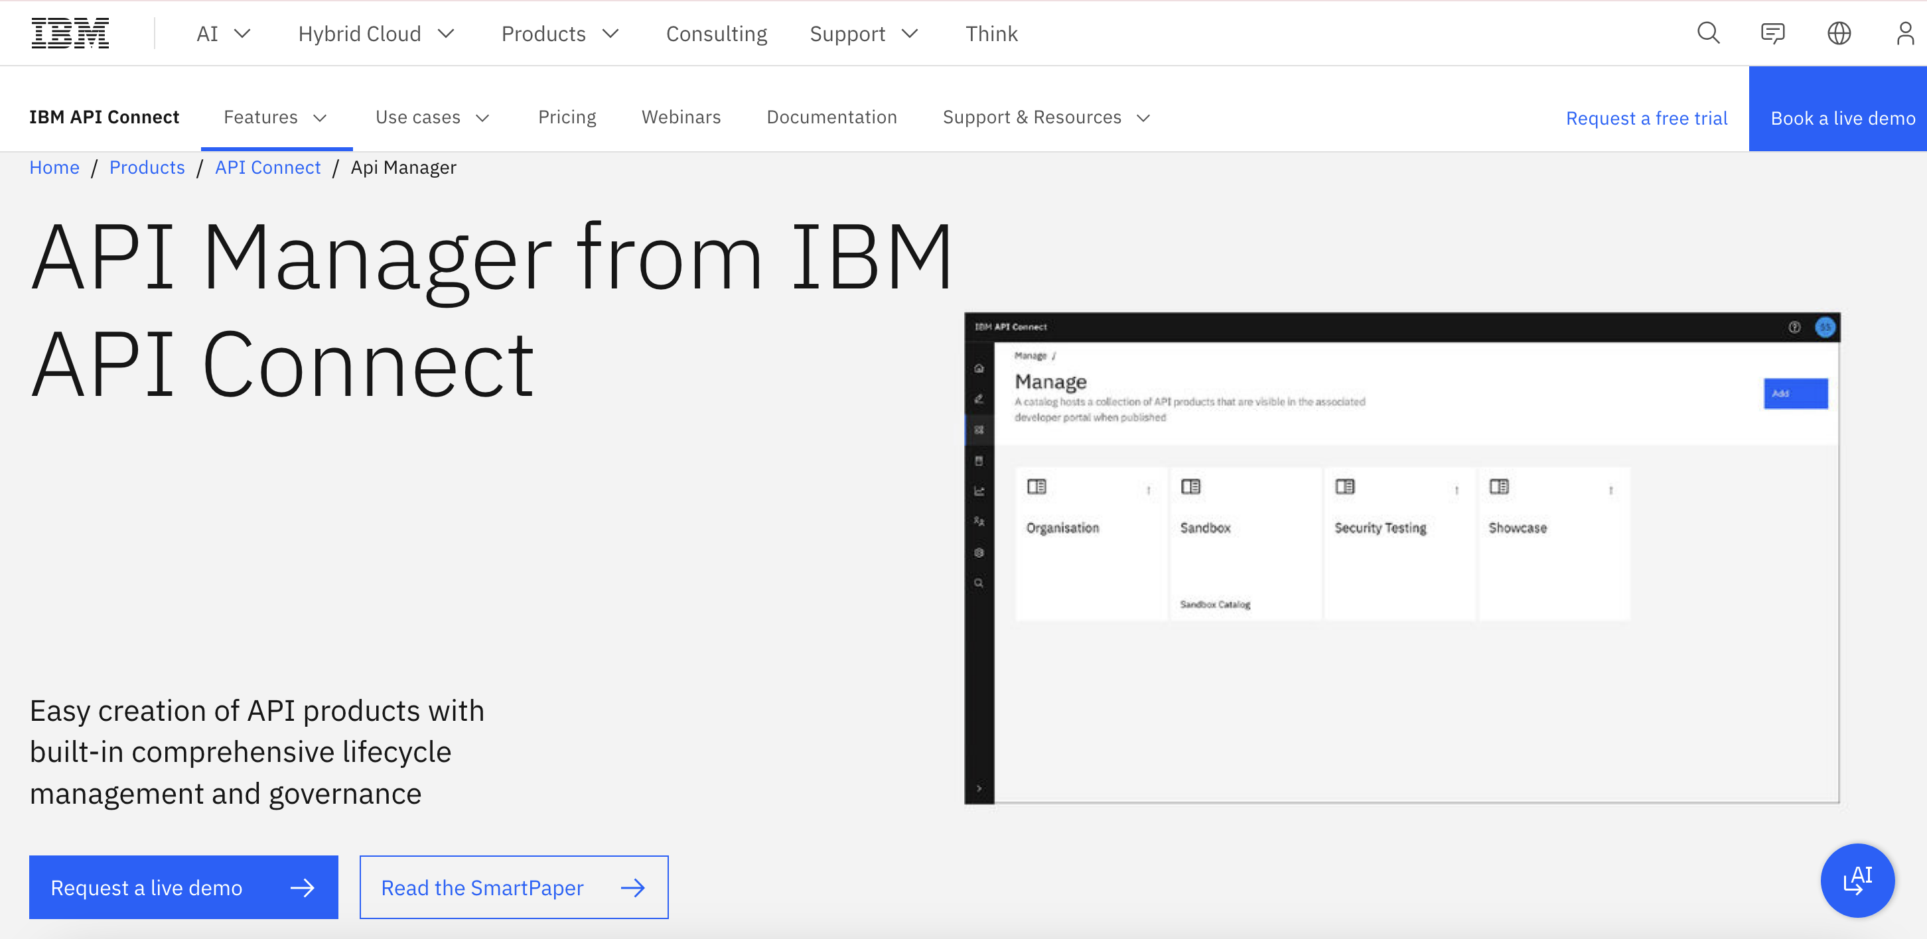Screen dimensions: 1927x939
Task: Click the help question icon in screenshot header
Action: pyautogui.click(x=1794, y=327)
